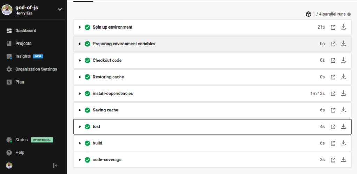
Task: Open Checkout code output in new tab
Action: (x=333, y=61)
